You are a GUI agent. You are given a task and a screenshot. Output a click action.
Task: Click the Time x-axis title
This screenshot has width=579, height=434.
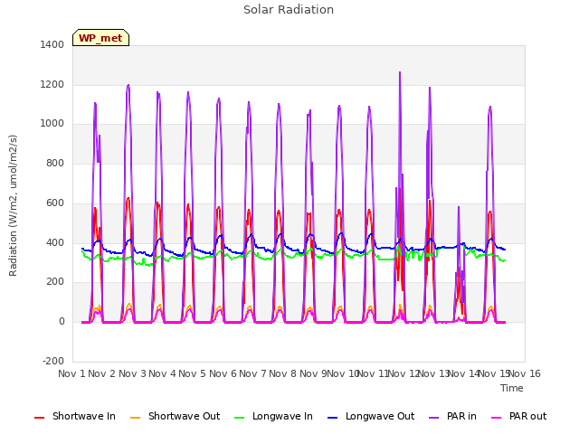tap(512, 388)
